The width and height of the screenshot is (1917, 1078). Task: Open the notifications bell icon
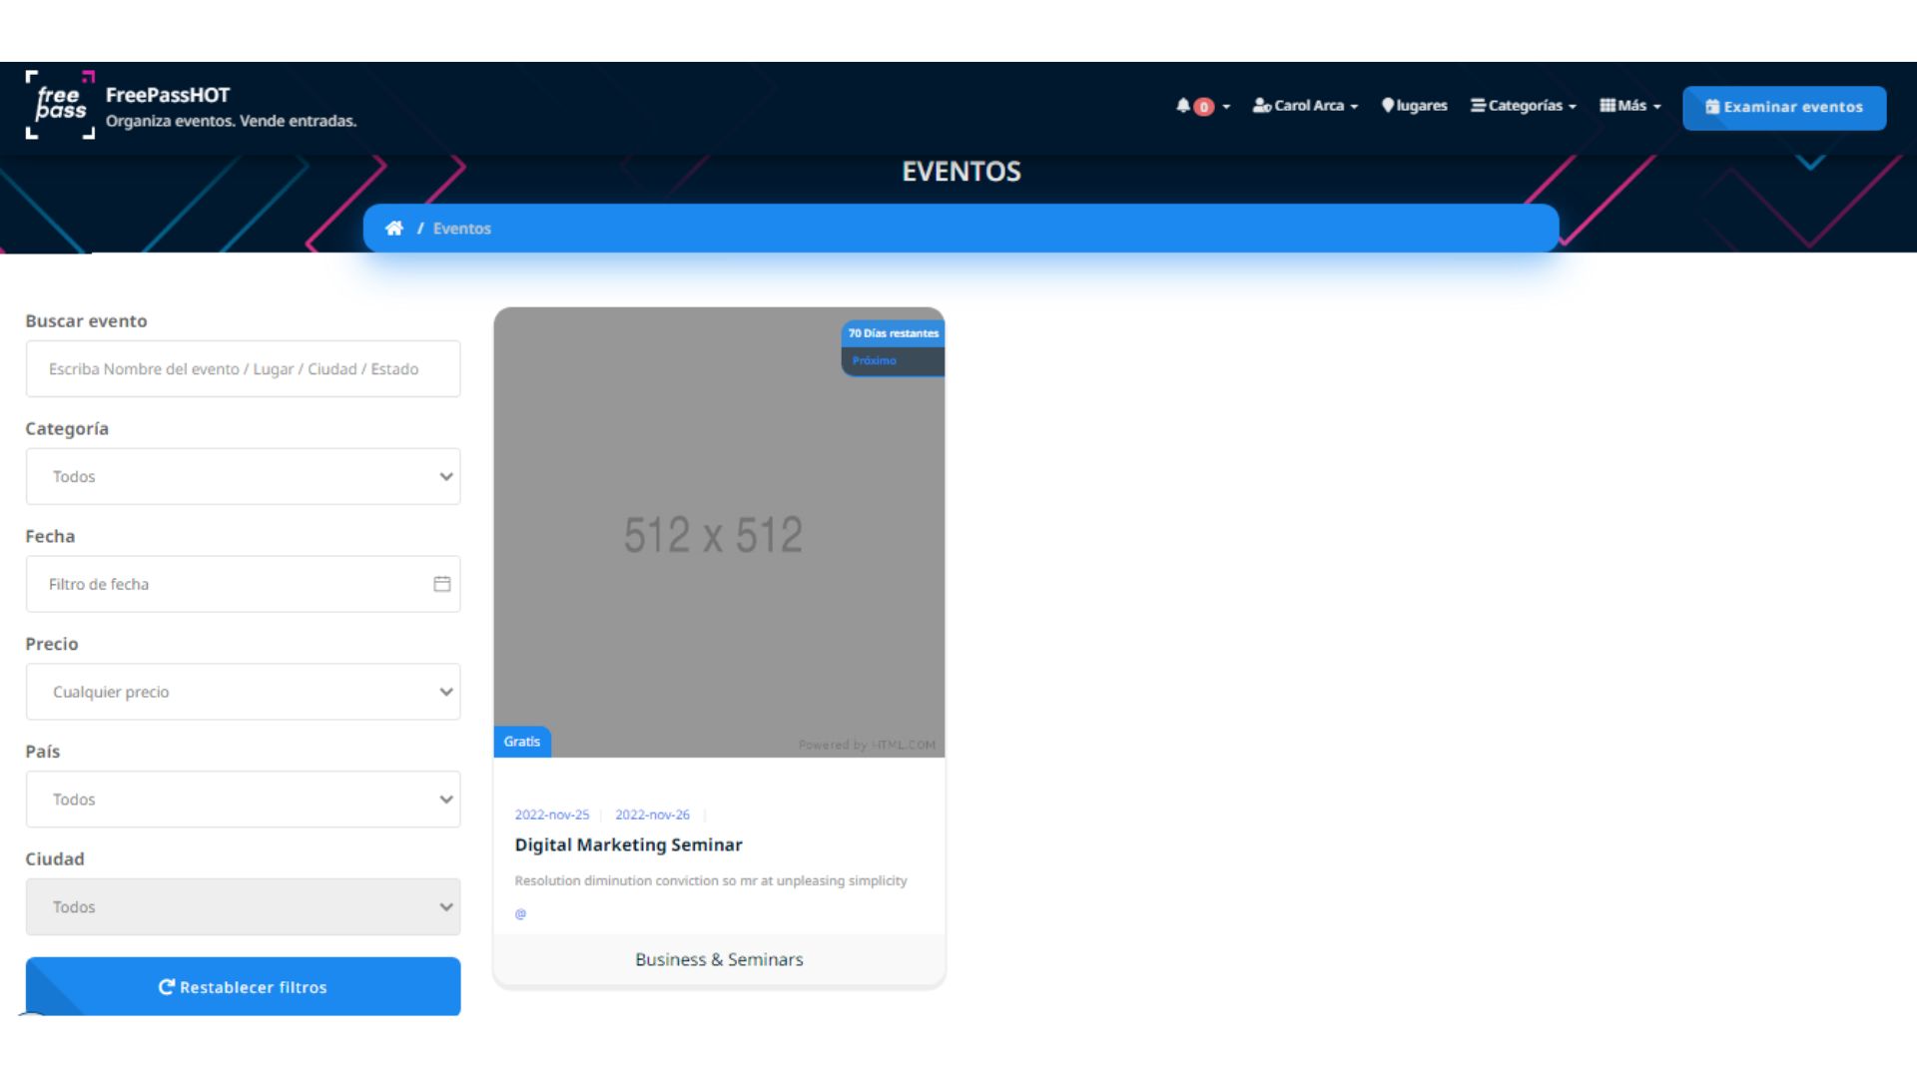coord(1185,105)
